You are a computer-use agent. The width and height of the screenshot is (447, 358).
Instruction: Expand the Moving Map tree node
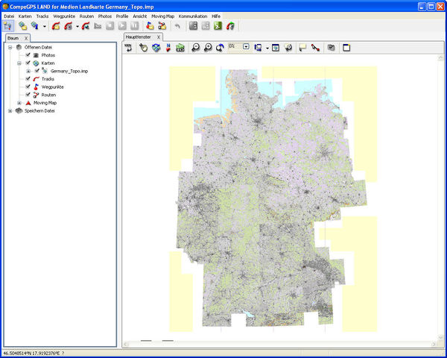[x=19, y=103]
